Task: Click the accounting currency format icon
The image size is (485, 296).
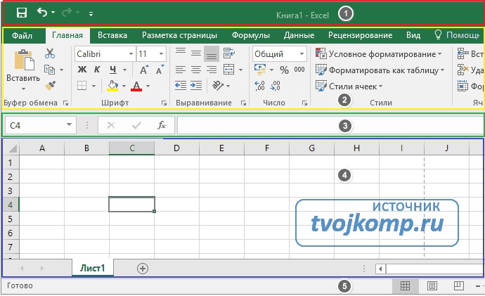Action: pyautogui.click(x=260, y=70)
